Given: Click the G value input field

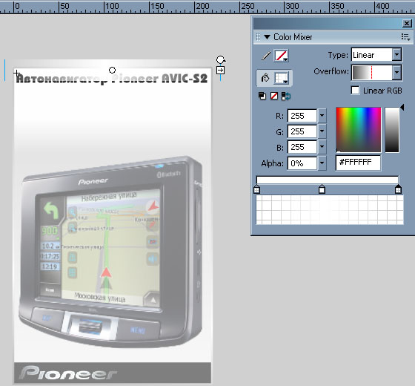Looking at the screenshot, I should pyautogui.click(x=302, y=131).
